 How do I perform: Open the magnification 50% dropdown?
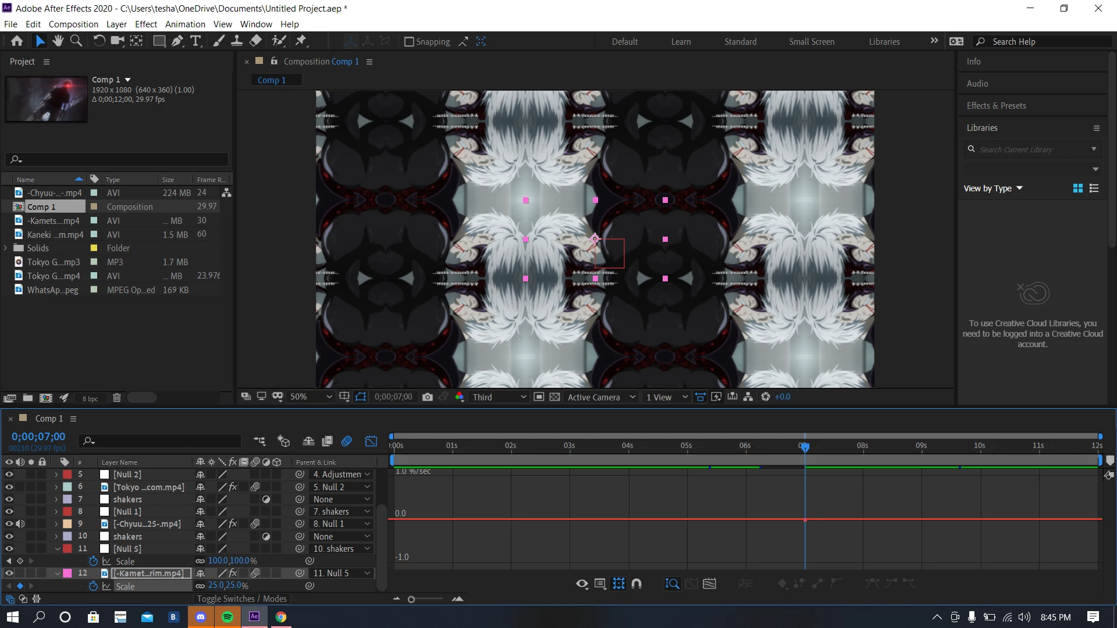click(x=311, y=397)
